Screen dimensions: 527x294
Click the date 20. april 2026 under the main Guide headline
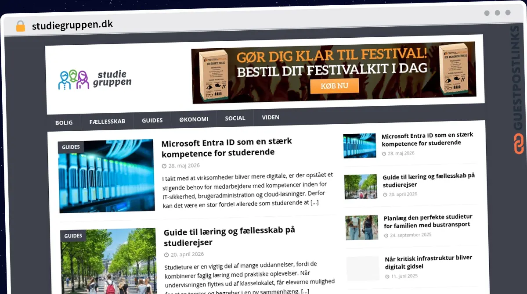click(x=187, y=254)
